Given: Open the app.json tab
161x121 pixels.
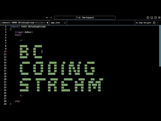Looking at the screenshot, I should [58, 23].
